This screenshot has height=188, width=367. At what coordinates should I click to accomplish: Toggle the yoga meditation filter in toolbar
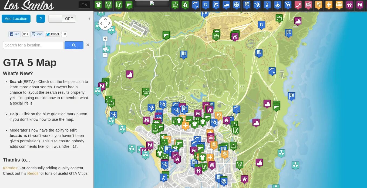[x=278, y=5]
